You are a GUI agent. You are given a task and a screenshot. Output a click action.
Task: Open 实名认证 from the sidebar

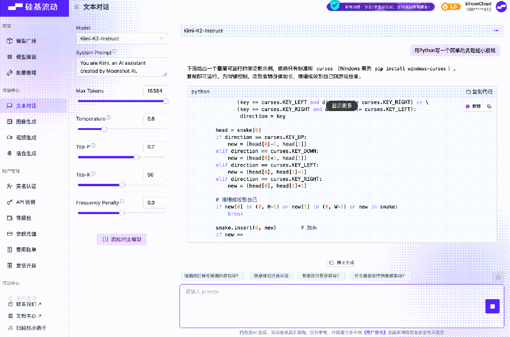[28, 186]
